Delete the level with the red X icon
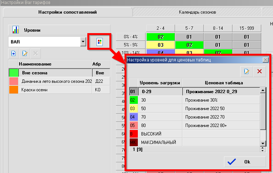This screenshot has height=173, width=273. point(259,71)
